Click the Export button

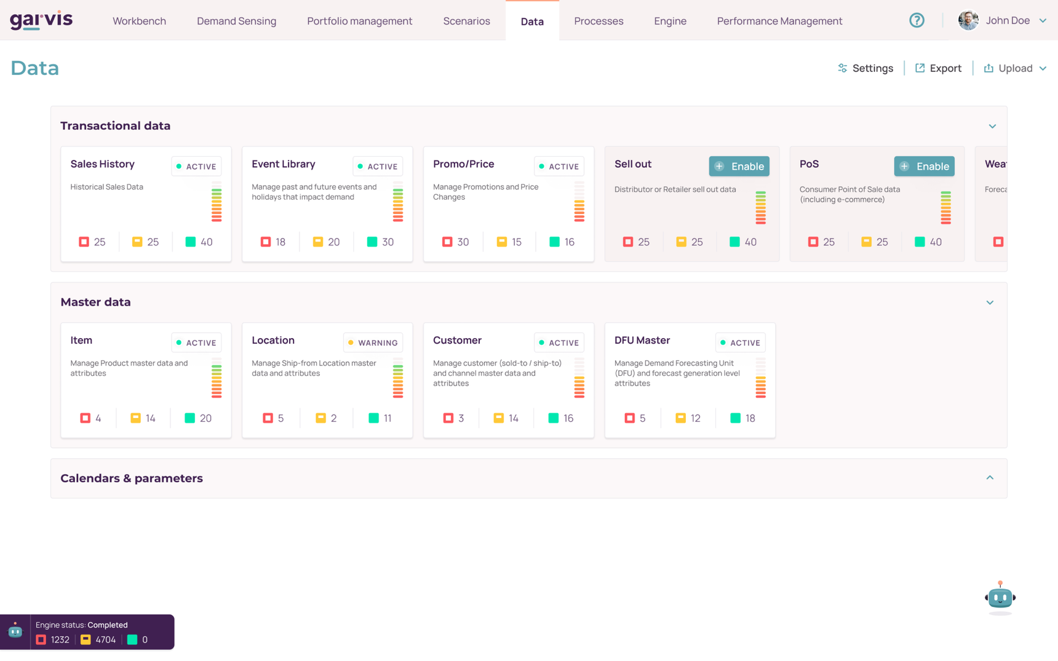click(938, 68)
